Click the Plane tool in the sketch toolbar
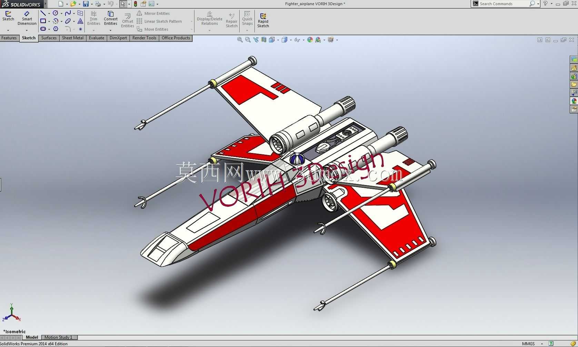Screen dimensions: 578x347 pos(80,13)
